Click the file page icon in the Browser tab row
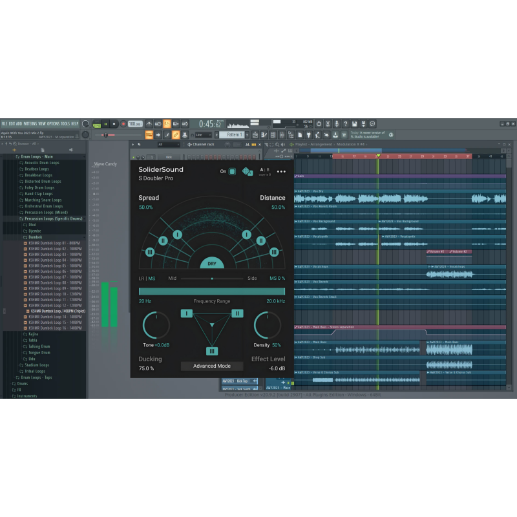Viewport: 517px width, 517px height. coord(43,150)
